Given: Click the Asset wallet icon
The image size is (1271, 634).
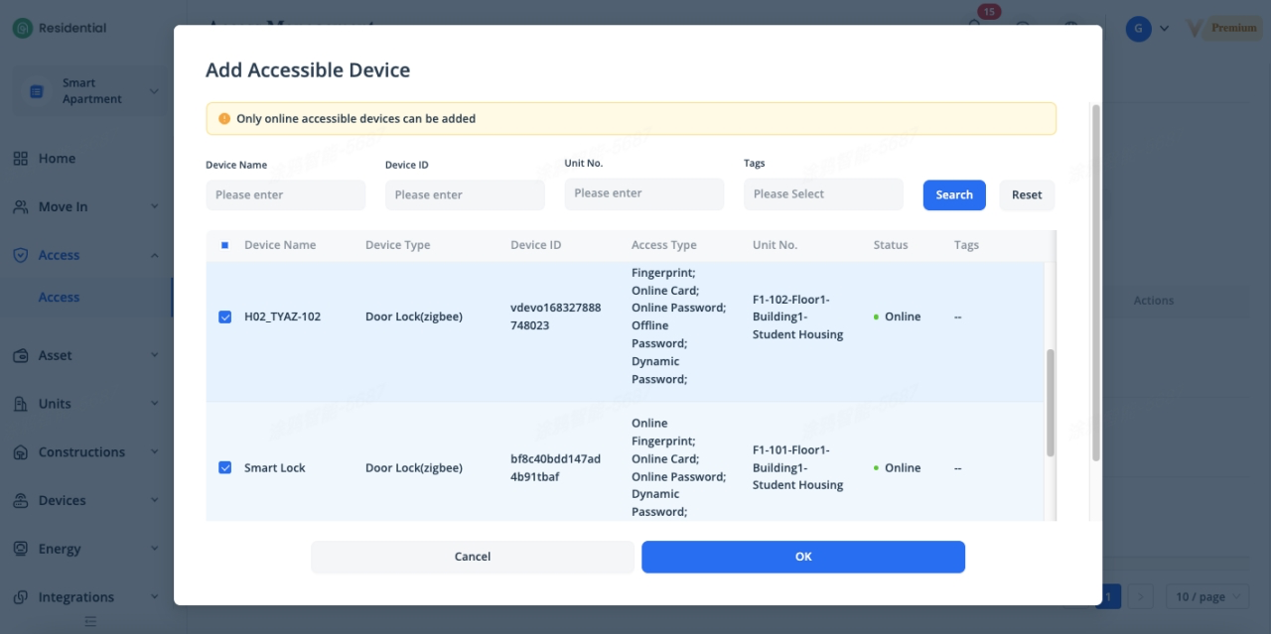Looking at the screenshot, I should (x=21, y=355).
